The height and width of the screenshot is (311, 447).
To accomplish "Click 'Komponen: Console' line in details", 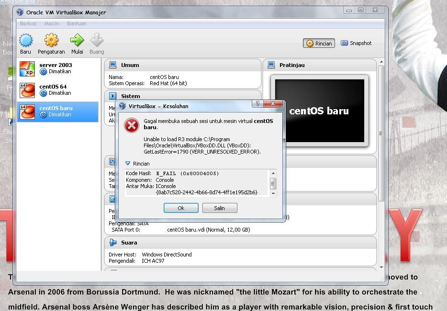I will click(x=150, y=180).
